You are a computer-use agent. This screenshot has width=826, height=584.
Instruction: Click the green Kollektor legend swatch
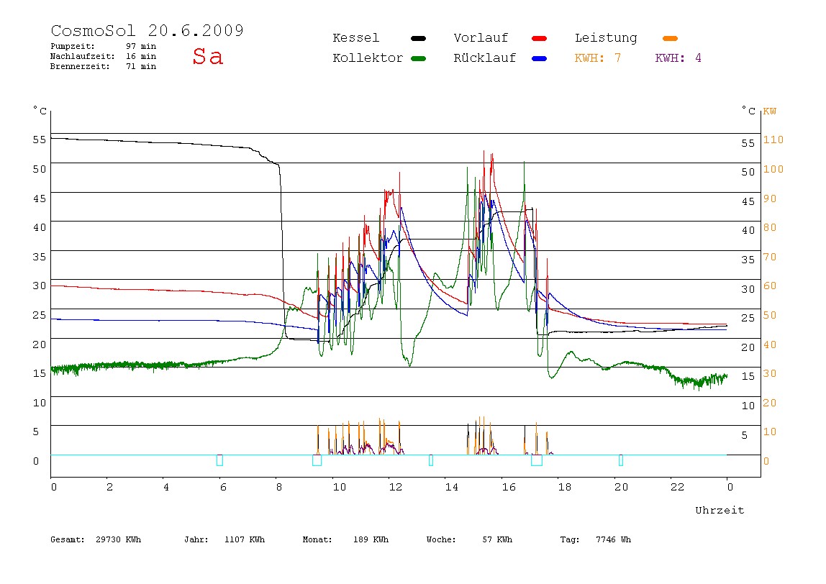coord(418,58)
